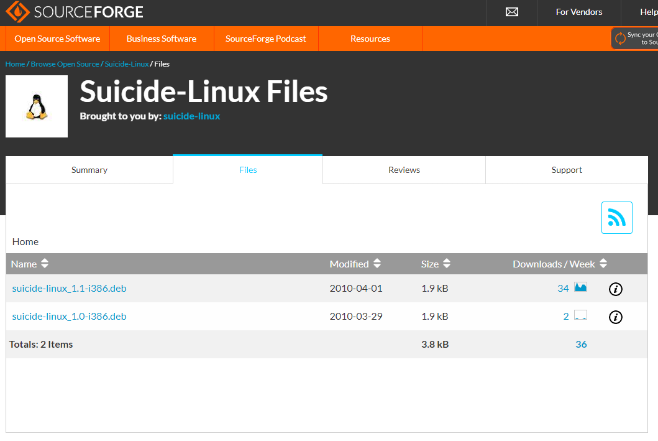Click the For Vendors link
The height and width of the screenshot is (441, 658).
click(x=578, y=12)
